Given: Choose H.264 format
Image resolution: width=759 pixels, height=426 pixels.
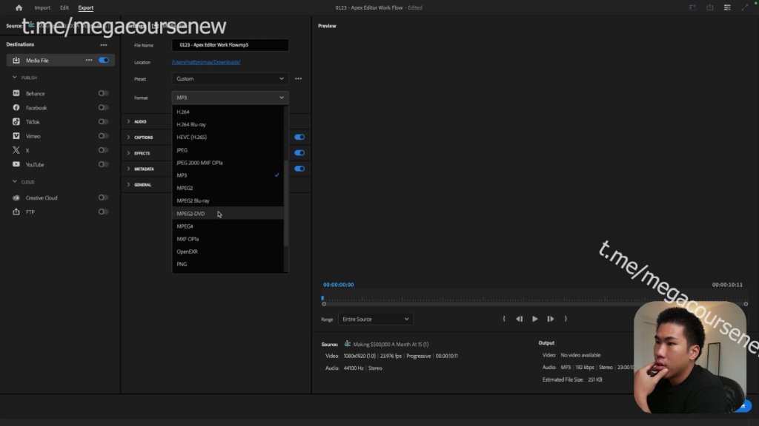Looking at the screenshot, I should 228,112.
